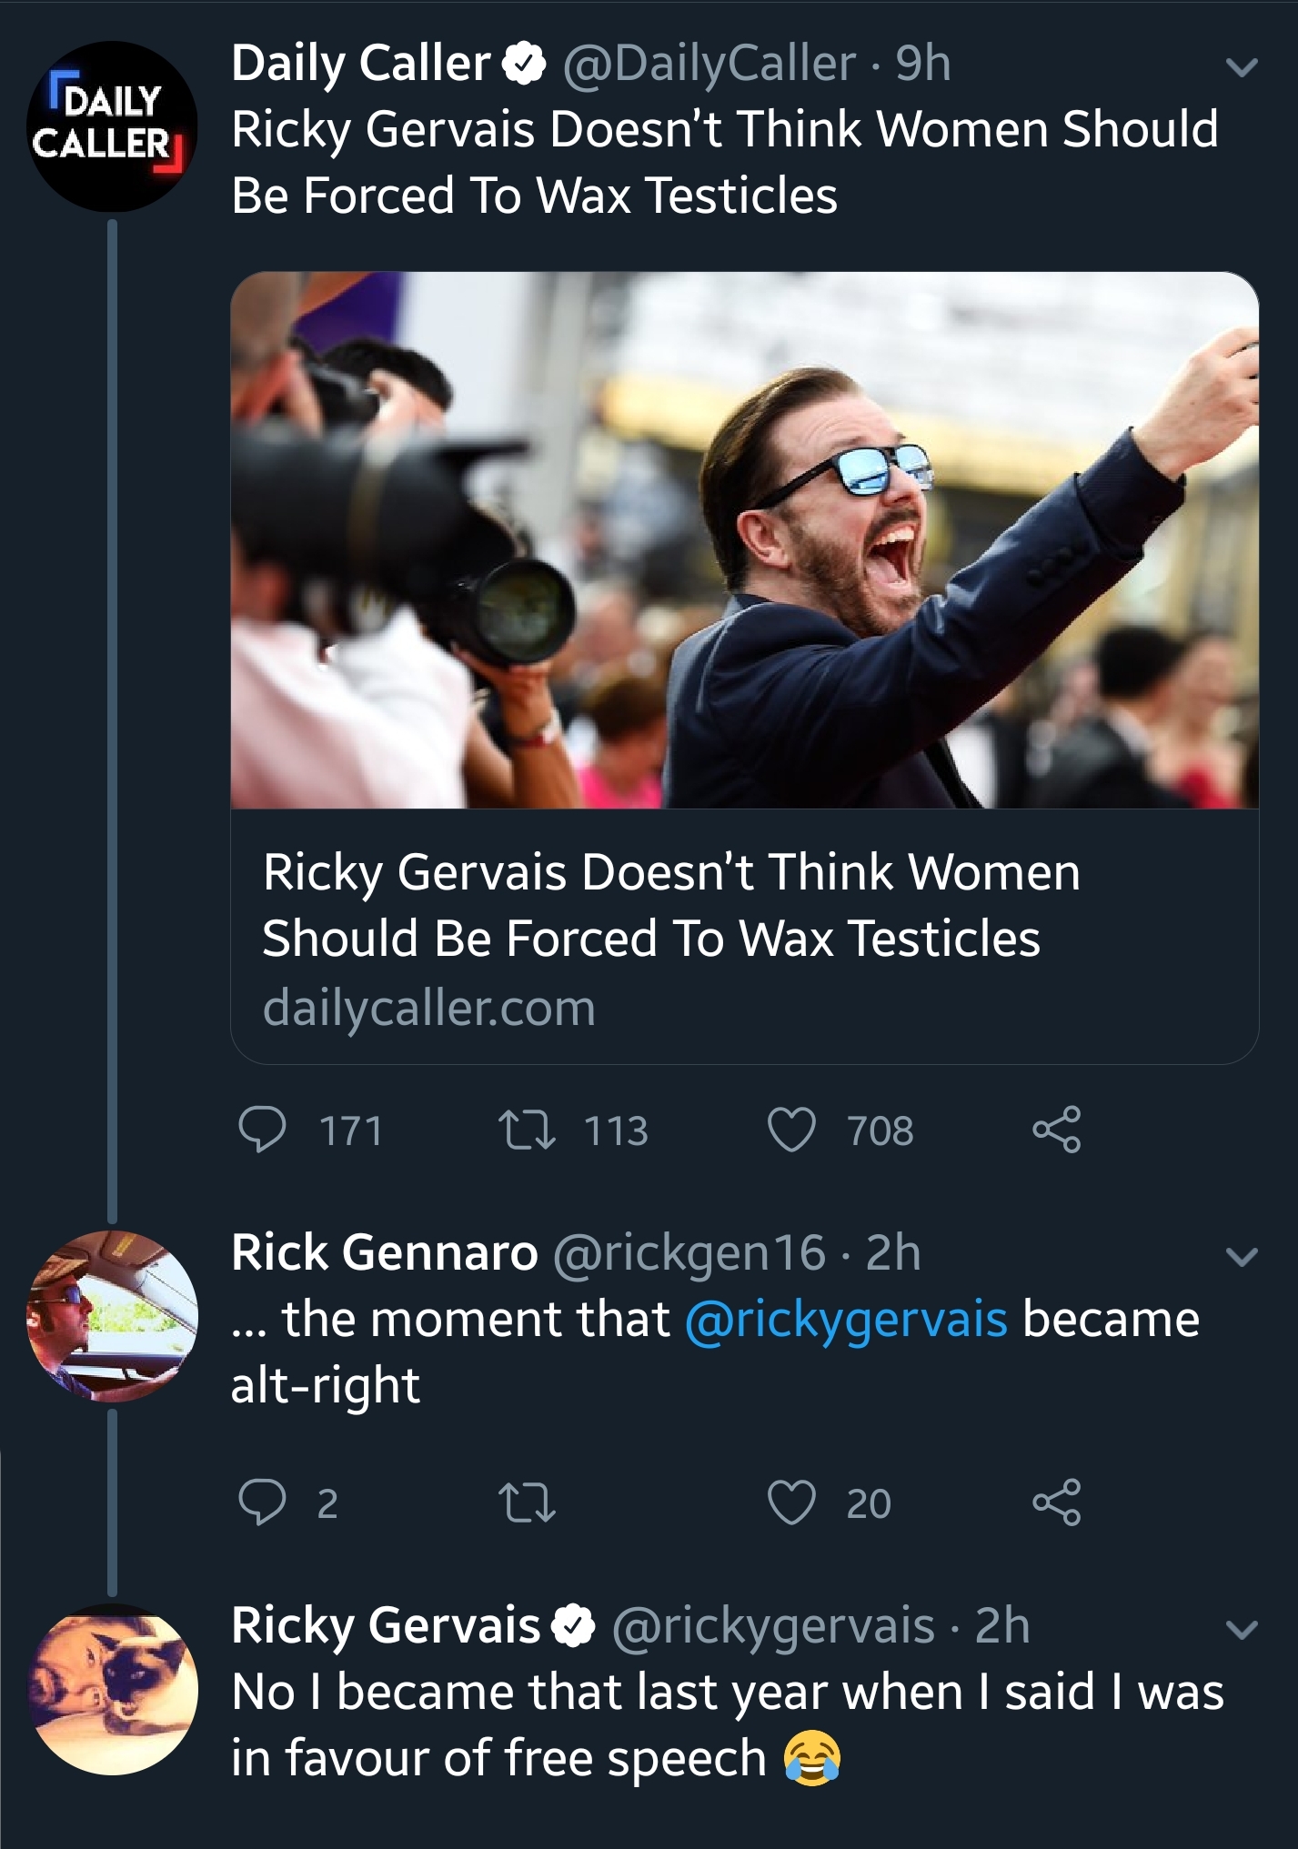The image size is (1298, 1849).
Task: Like the Daily Caller tweet
Action: pyautogui.click(x=791, y=1131)
